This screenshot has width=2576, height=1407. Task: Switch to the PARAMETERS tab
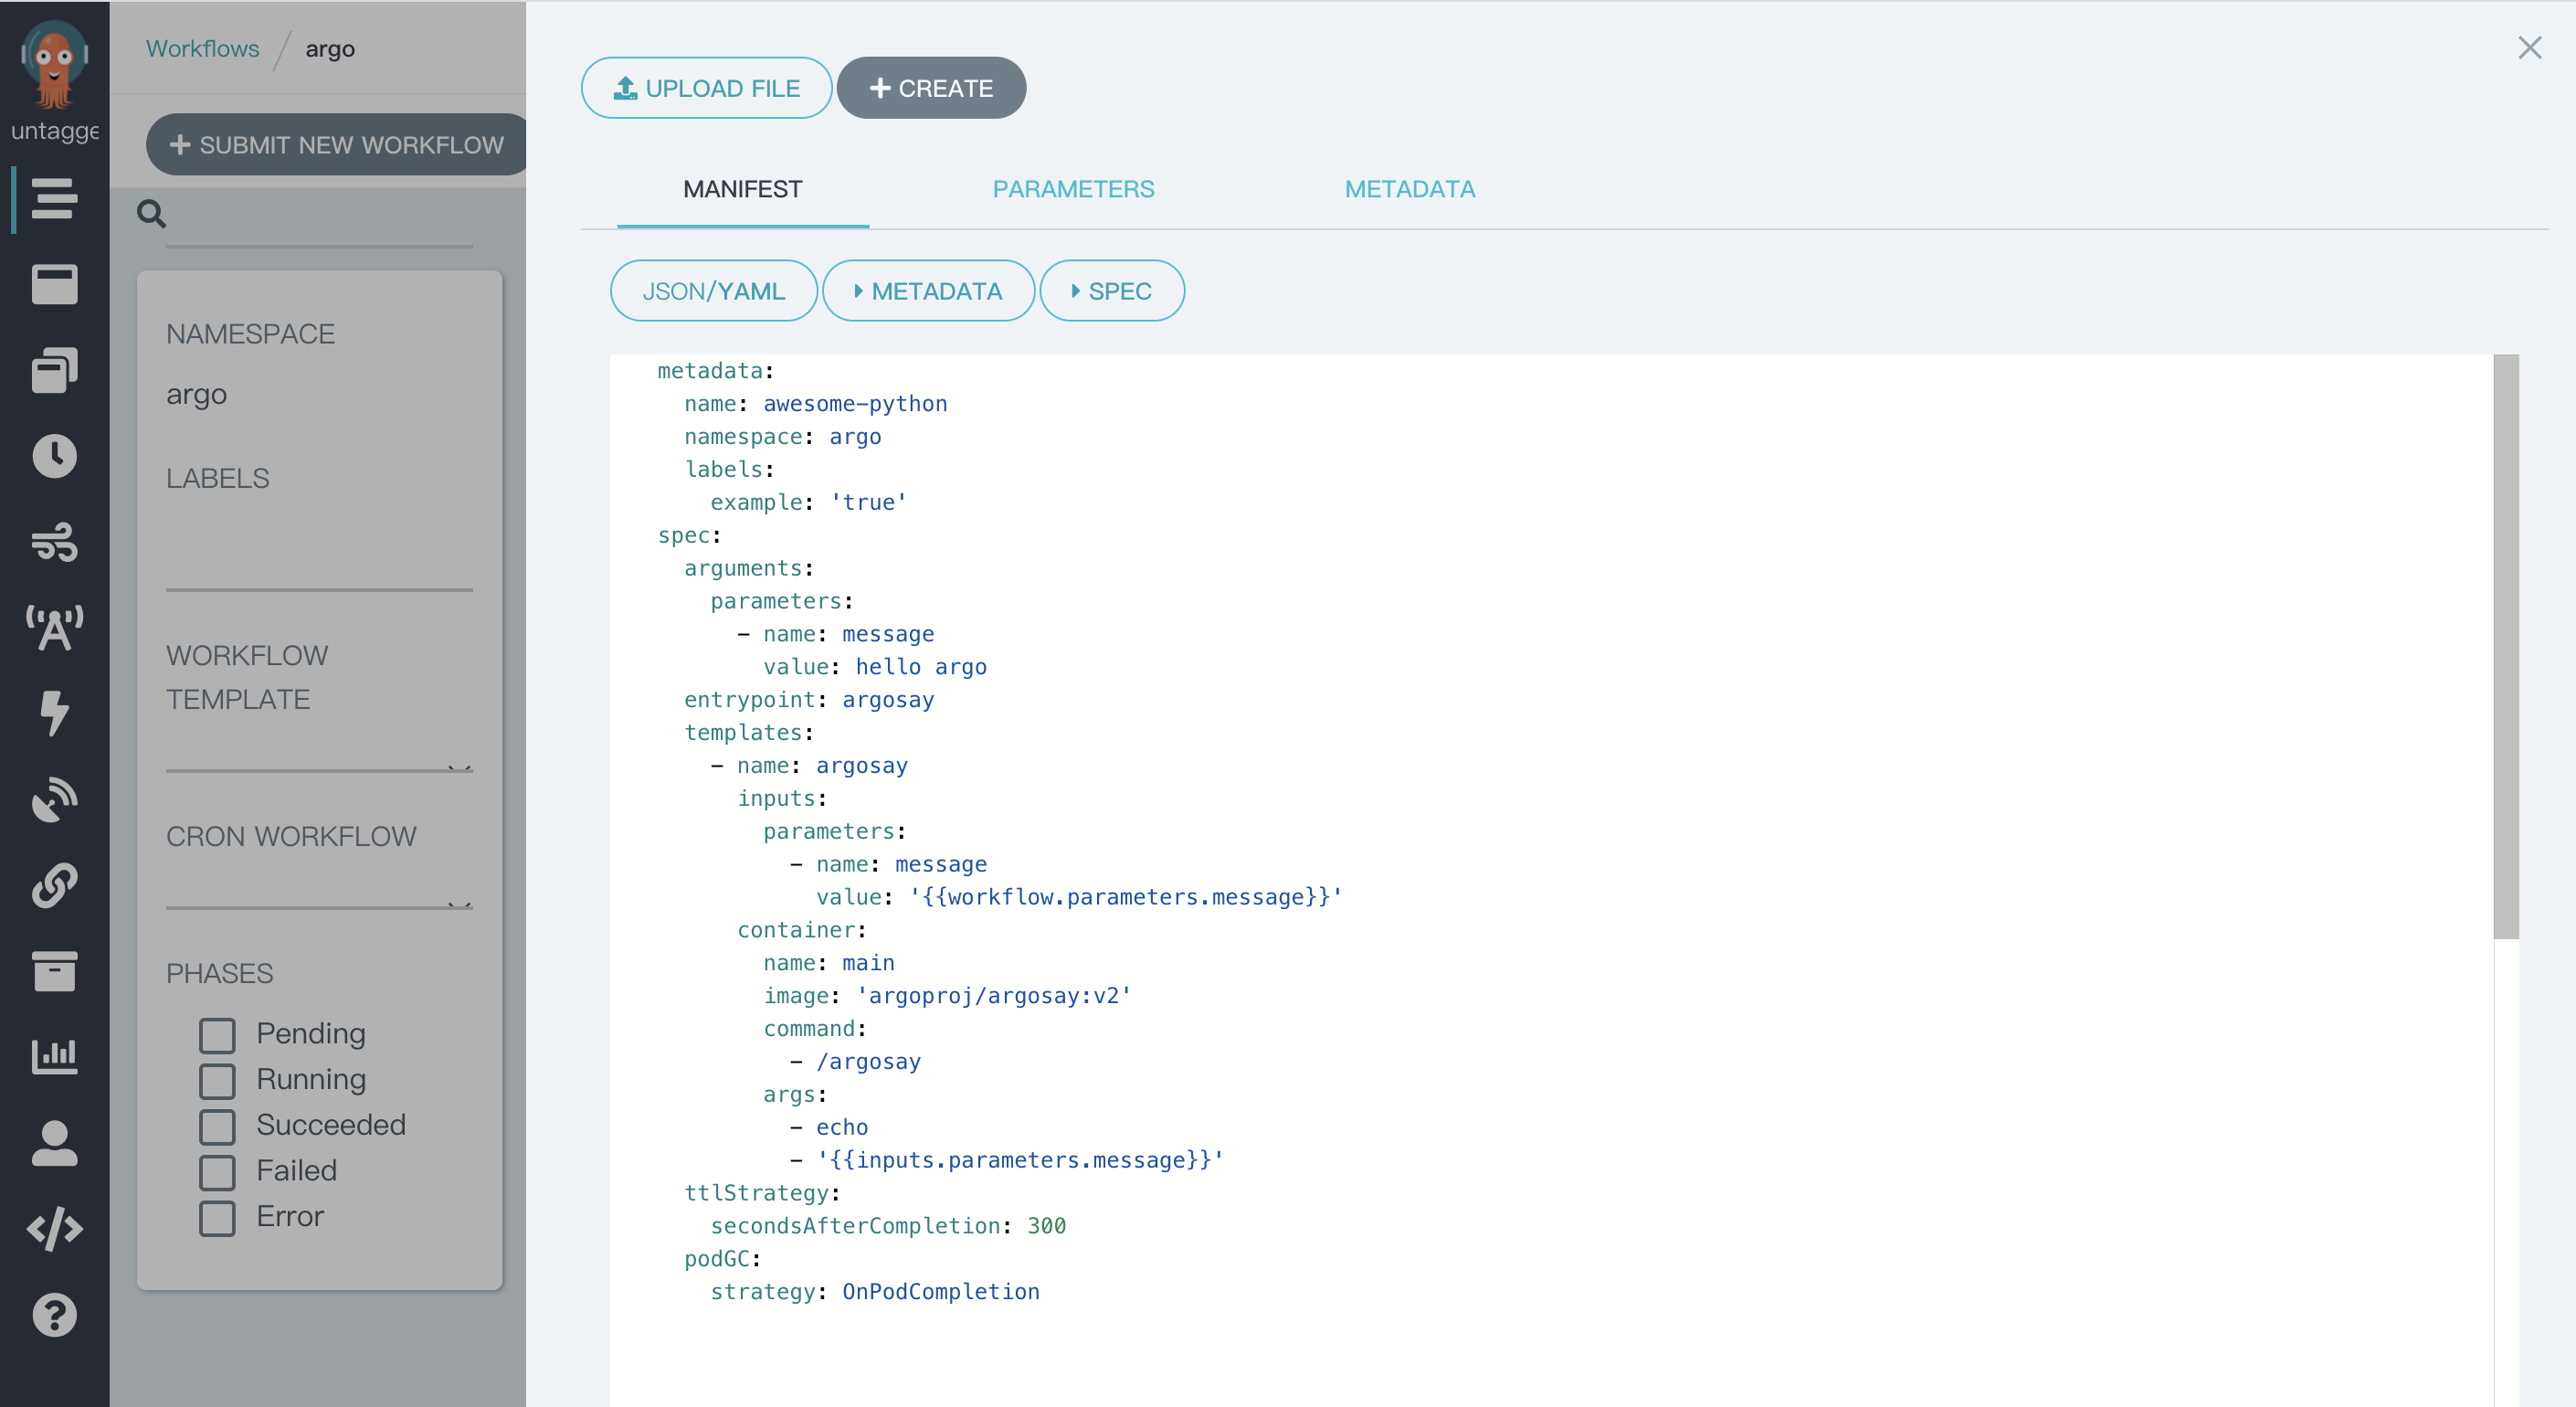(1073, 189)
